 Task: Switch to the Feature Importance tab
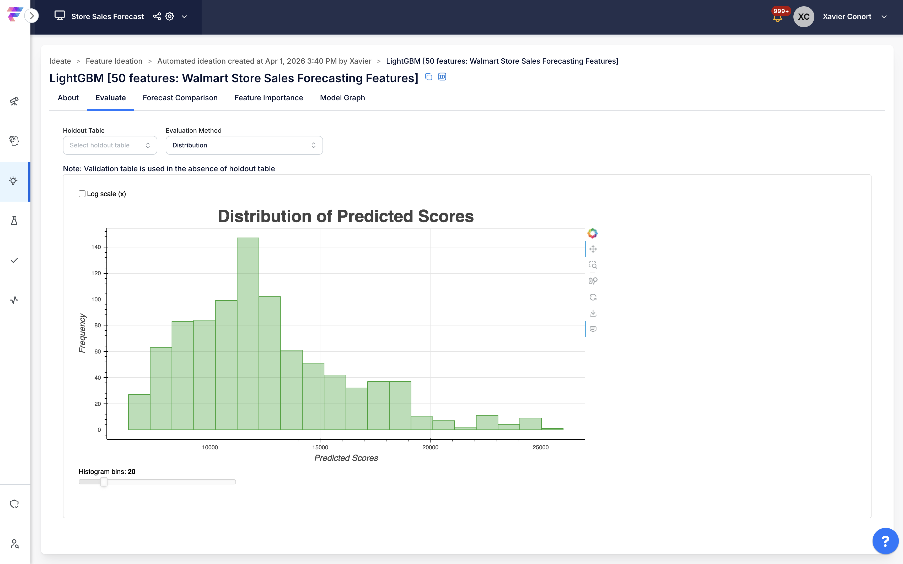click(x=268, y=98)
